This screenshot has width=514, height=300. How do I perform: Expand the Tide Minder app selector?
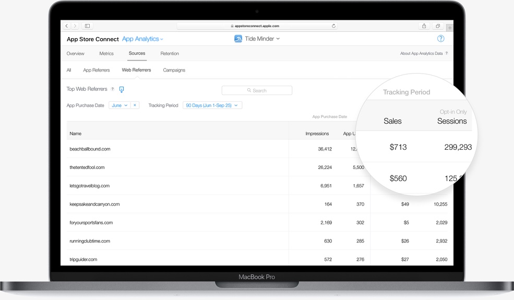(x=262, y=39)
